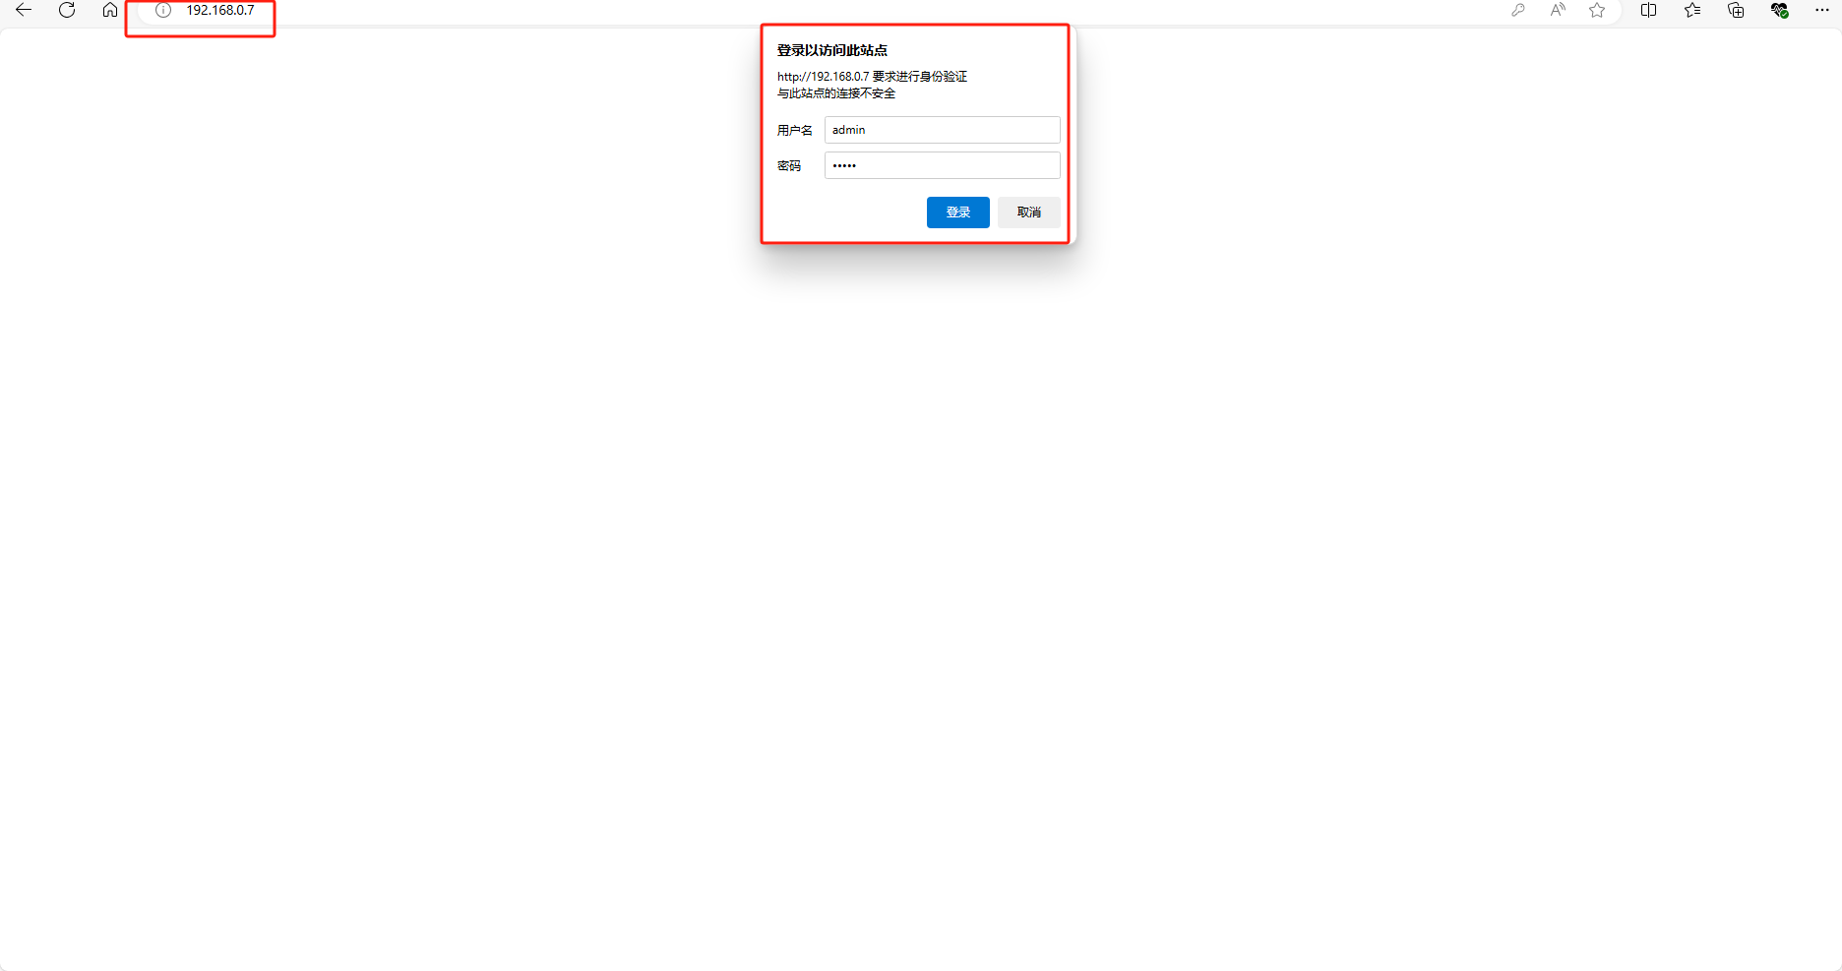This screenshot has width=1842, height=971.
Task: Add this page to favorites star
Action: click(1597, 10)
